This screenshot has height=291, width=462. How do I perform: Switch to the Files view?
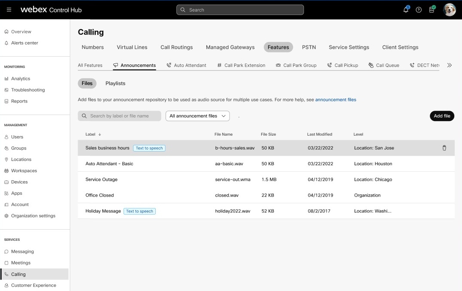[87, 83]
